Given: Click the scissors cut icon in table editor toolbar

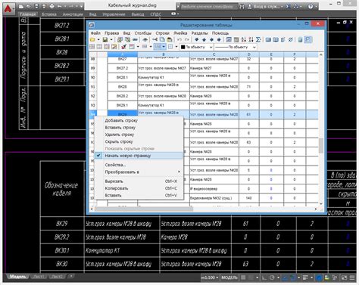Looking at the screenshot, I should click(x=155, y=40).
